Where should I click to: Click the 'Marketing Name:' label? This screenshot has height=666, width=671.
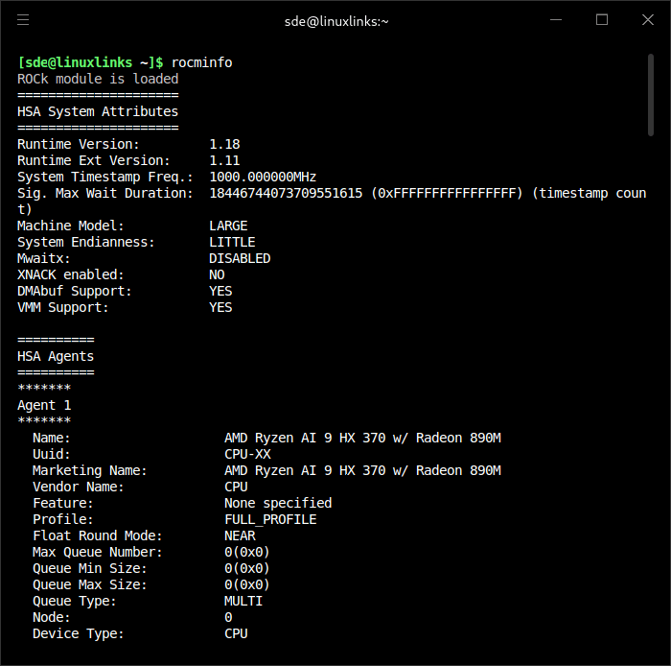pos(90,470)
